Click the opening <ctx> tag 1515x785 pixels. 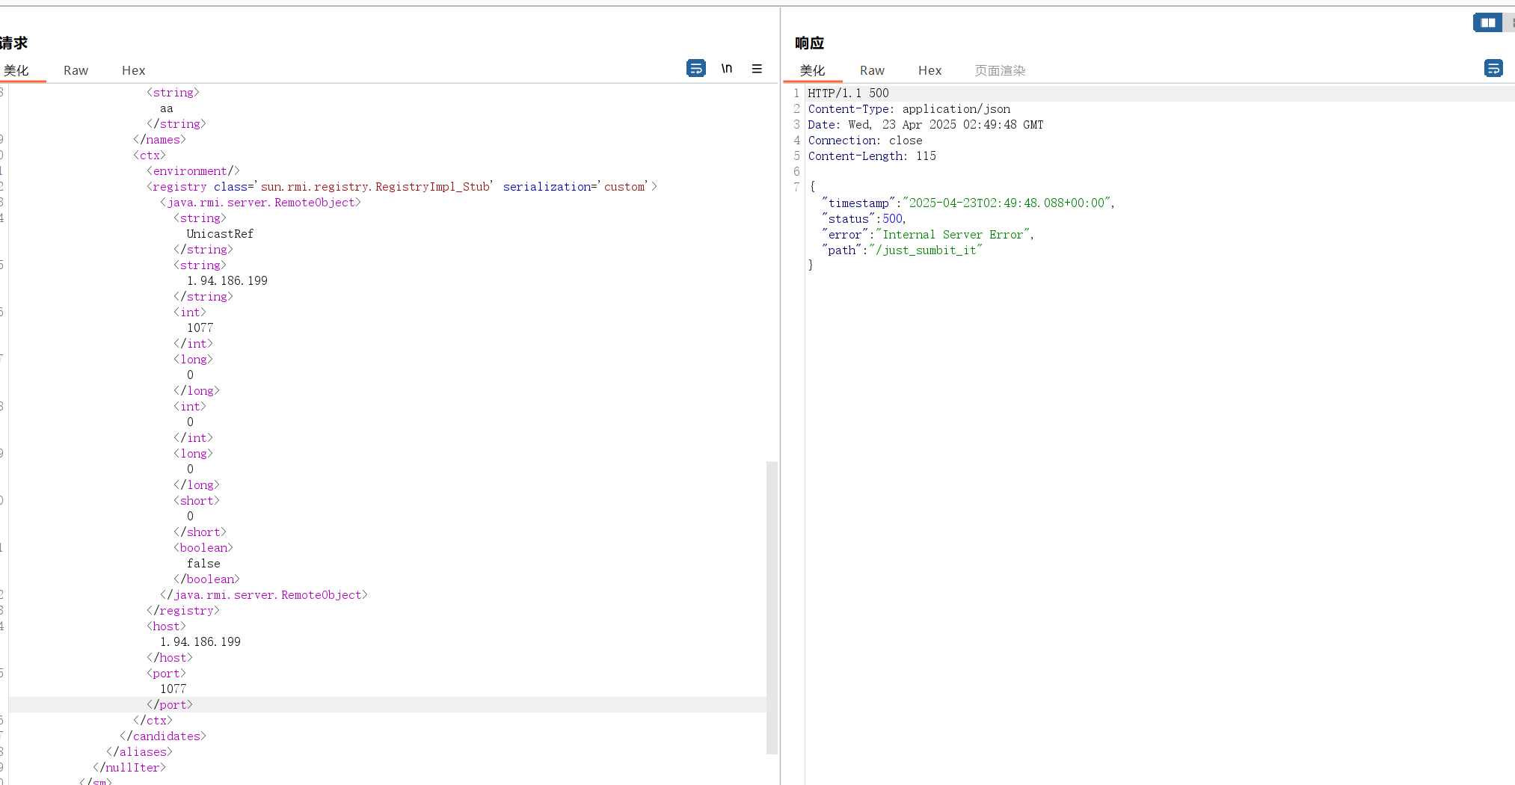[149, 156]
